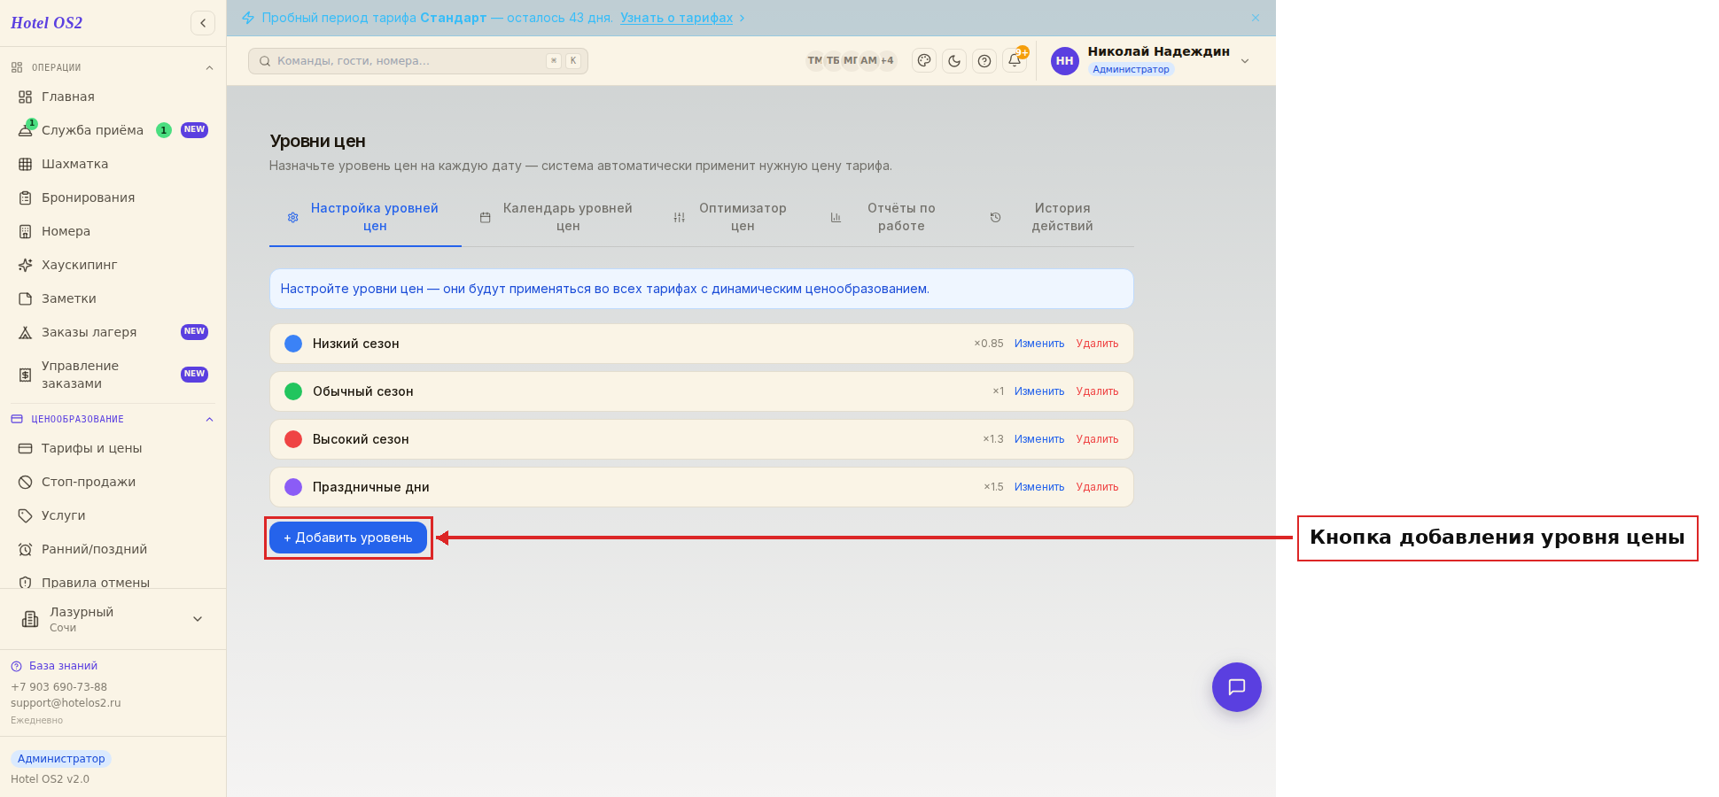This screenshot has height=797, width=1719.
Task: Switch to История действий tab
Action: 1043,217
